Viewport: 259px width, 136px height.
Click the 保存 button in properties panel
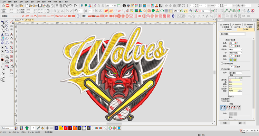pos(240,123)
